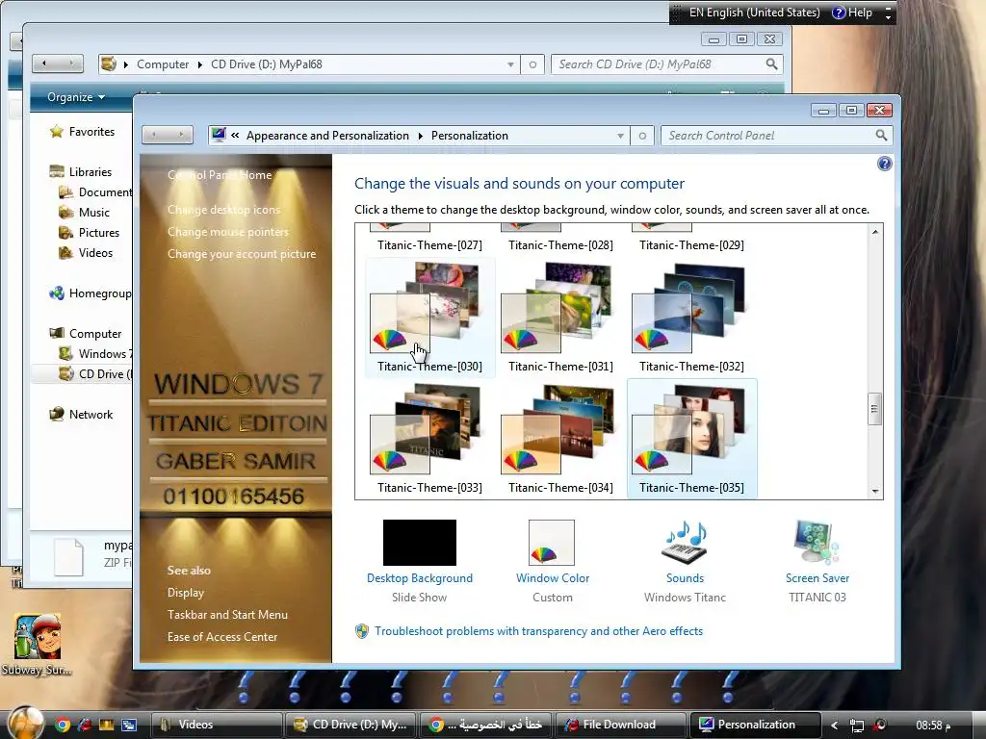Open the Sounds keyboard-and-notes icon

click(x=685, y=543)
